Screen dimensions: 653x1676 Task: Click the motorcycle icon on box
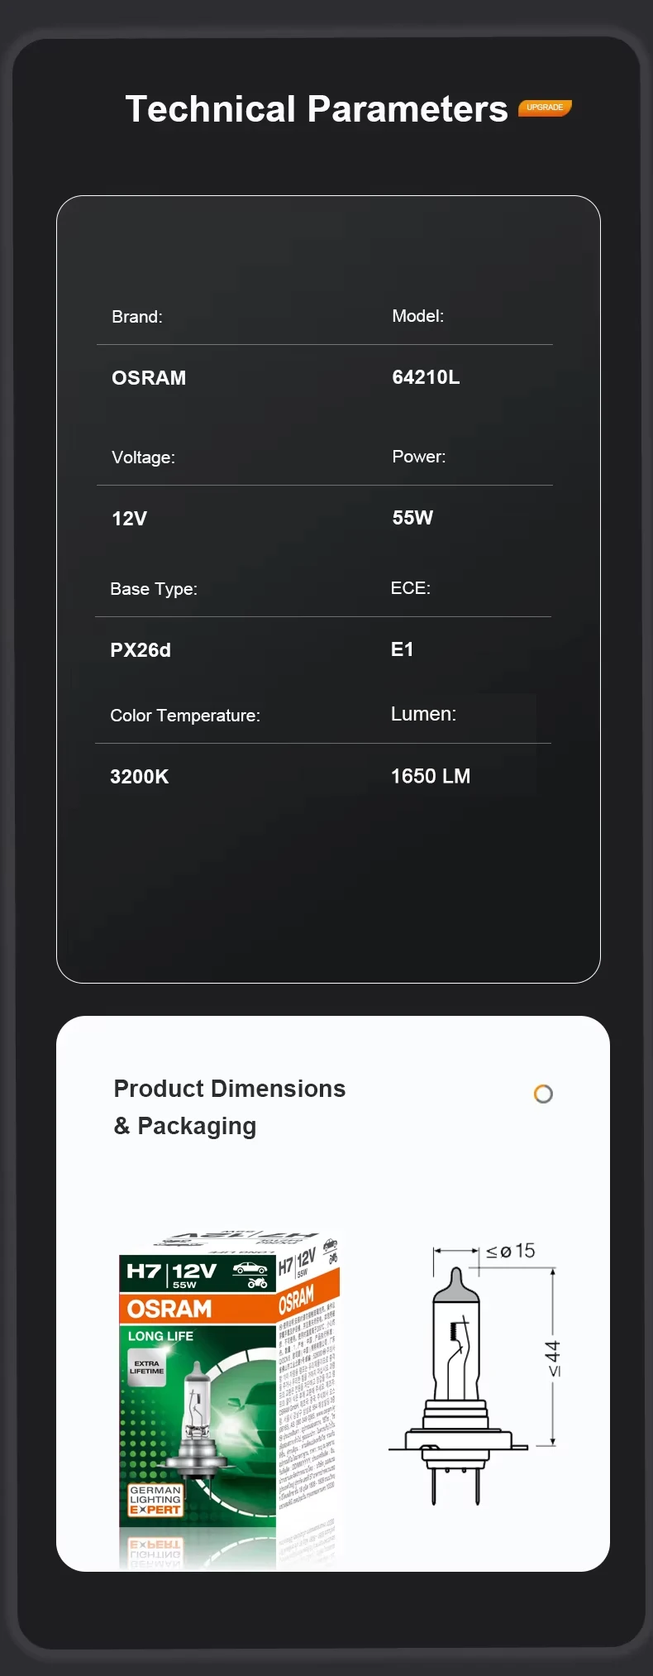[257, 1283]
